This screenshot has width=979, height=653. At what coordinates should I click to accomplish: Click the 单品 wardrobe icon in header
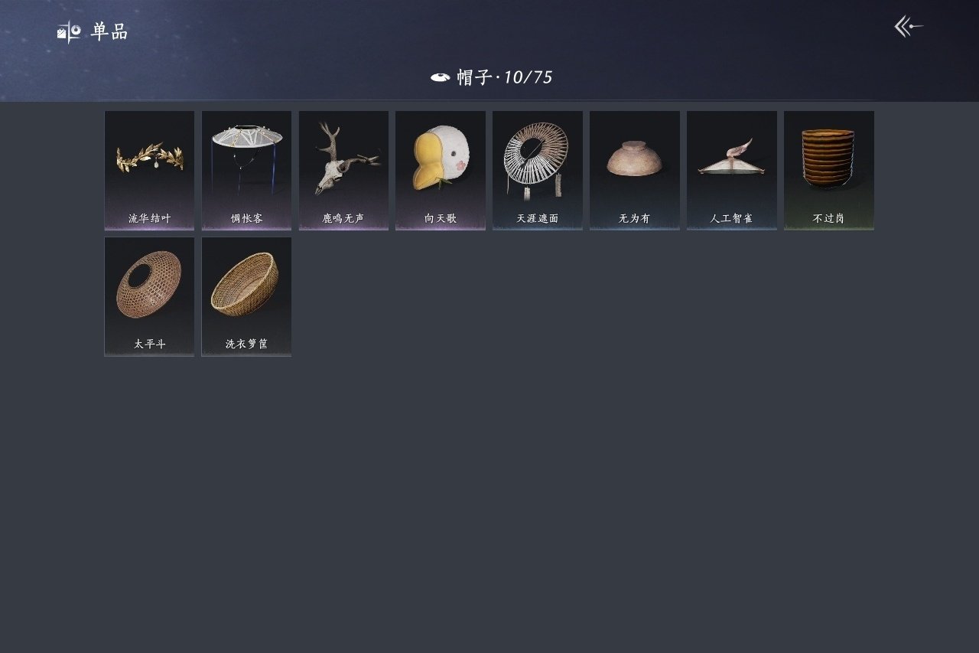coord(69,32)
